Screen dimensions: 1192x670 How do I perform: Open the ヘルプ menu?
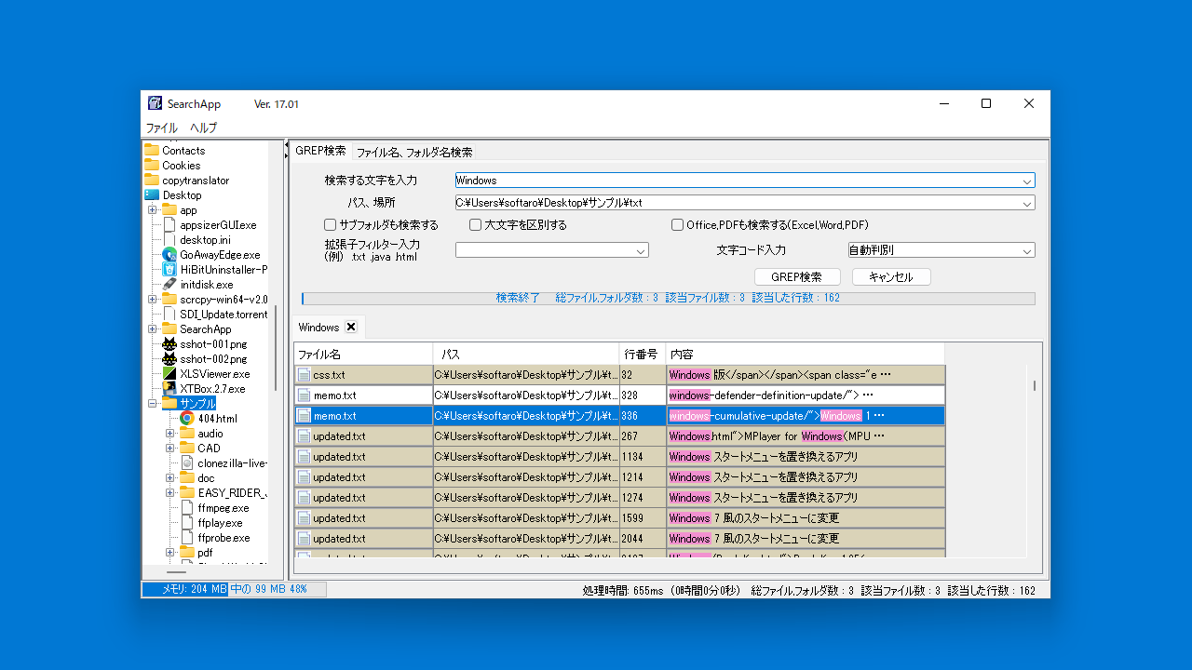tap(203, 127)
